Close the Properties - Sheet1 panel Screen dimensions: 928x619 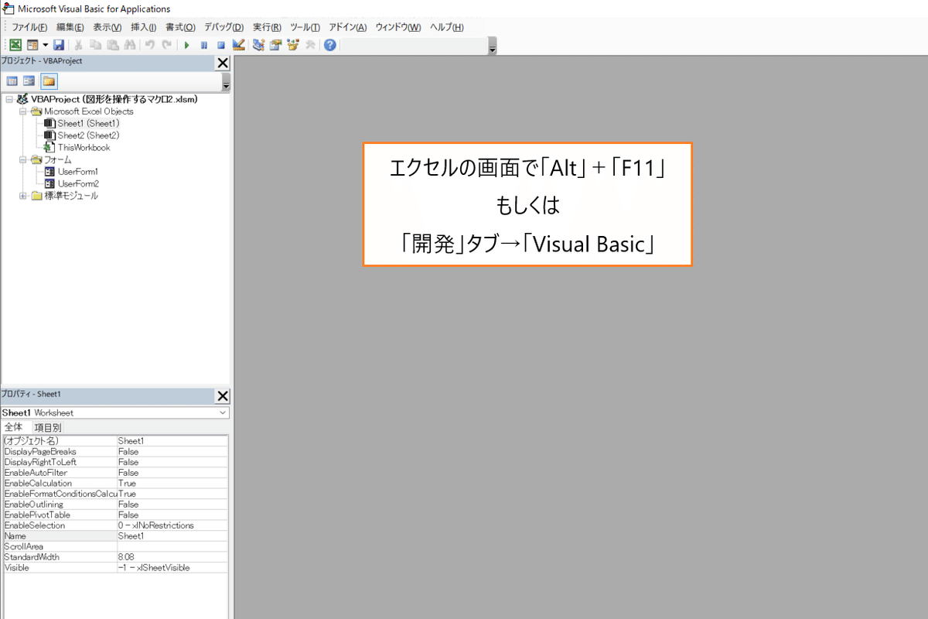[x=223, y=396]
